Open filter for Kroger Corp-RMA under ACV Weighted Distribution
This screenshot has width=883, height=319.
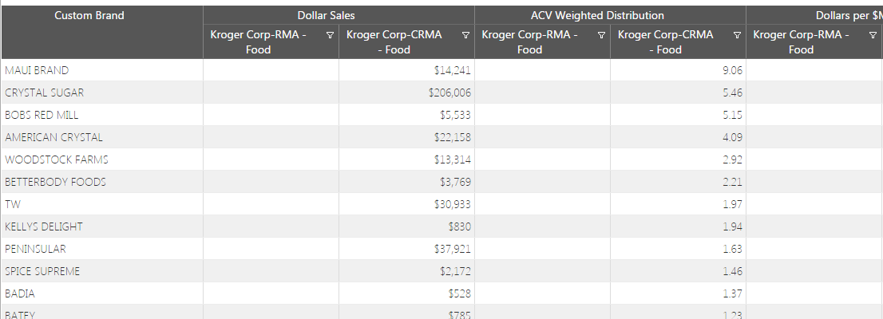click(x=601, y=35)
